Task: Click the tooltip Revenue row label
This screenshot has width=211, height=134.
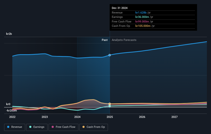Action: point(117,13)
